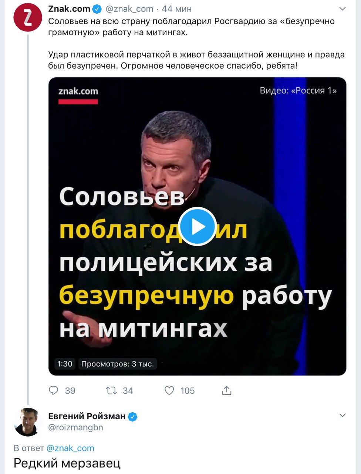The image size is (361, 474).
Task: Expand the Ройзман reply options chevron
Action: tap(343, 415)
